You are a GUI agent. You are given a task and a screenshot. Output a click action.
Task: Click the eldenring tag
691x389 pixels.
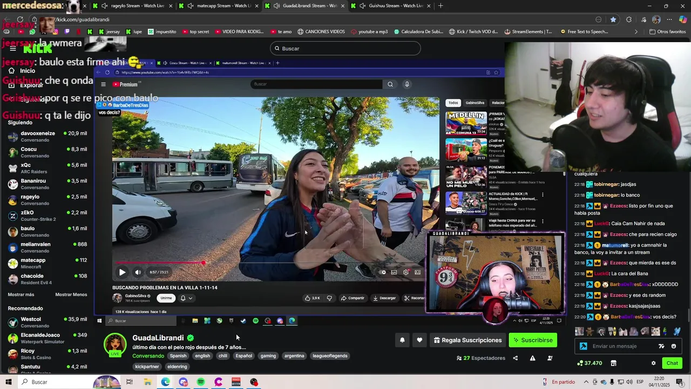pyautogui.click(x=177, y=367)
